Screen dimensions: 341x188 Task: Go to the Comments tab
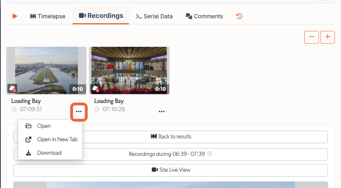point(204,16)
